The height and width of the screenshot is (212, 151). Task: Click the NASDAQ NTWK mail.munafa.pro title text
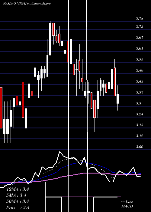point(27,4)
